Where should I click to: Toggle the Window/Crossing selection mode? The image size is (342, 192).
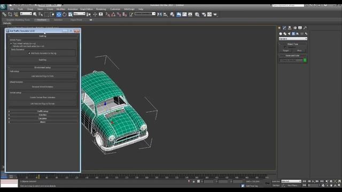pyautogui.click(x=52, y=14)
